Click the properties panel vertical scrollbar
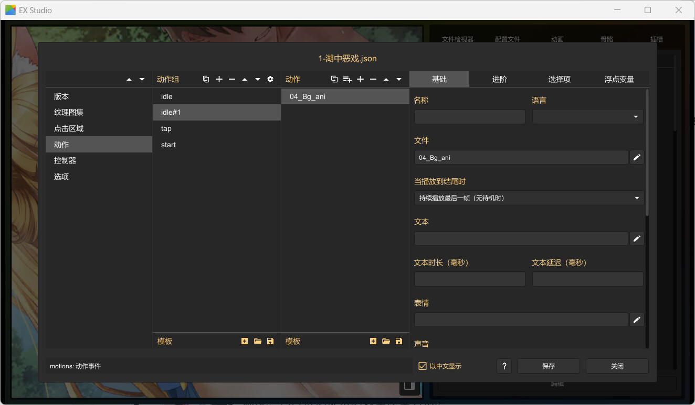The width and height of the screenshot is (695, 405). [x=647, y=152]
